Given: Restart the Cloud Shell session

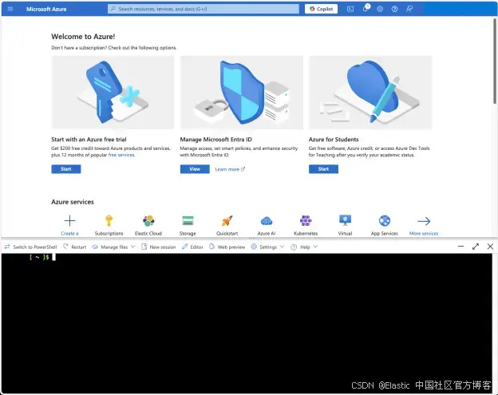Looking at the screenshot, I should (x=75, y=247).
